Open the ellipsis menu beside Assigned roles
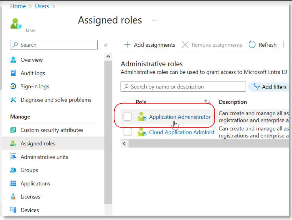 coord(155,20)
